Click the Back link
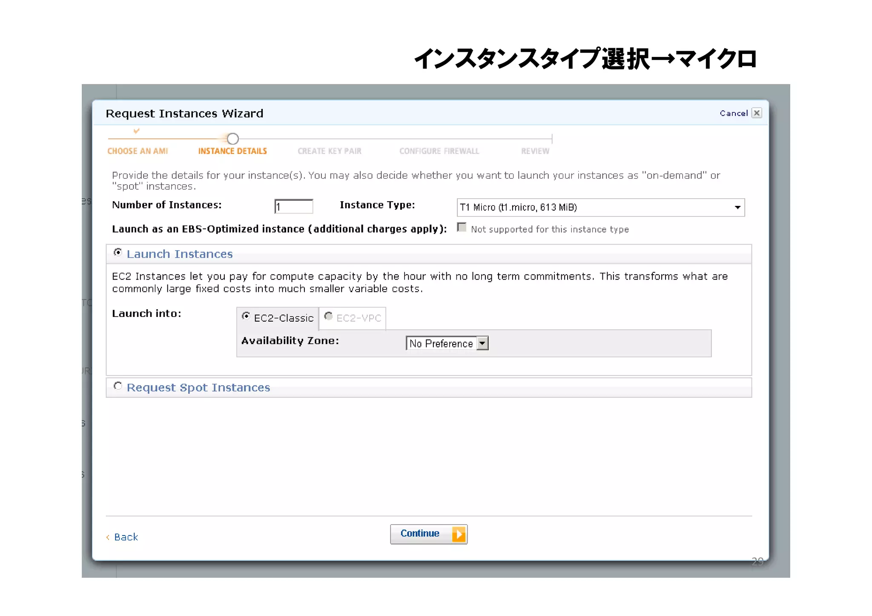Image resolution: width=872 pixels, height=616 pixels. click(126, 537)
